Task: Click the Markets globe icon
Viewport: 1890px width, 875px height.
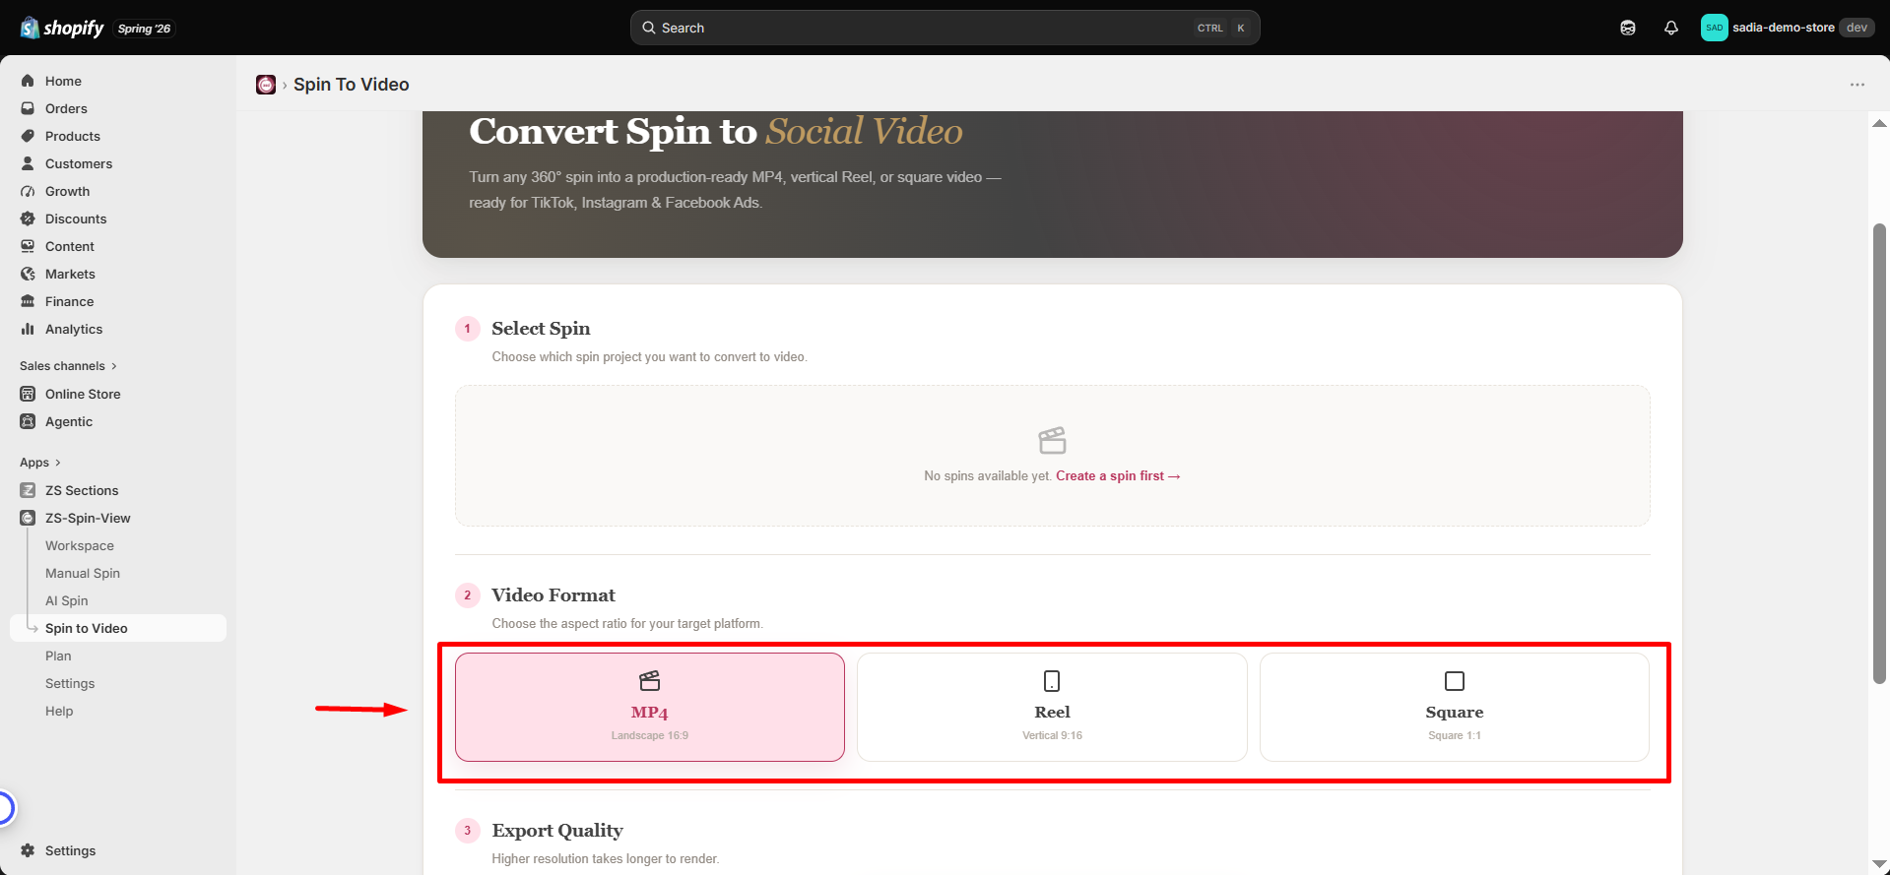Action: tap(28, 274)
